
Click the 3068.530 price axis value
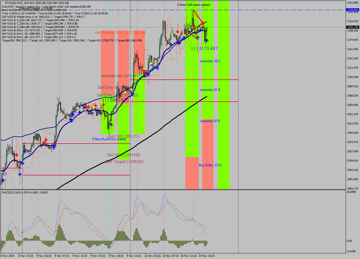pyautogui.click(x=353, y=96)
